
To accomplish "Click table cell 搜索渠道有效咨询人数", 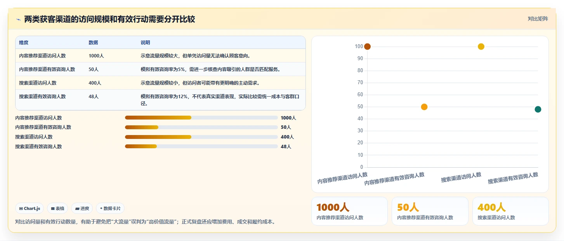I will (42, 97).
